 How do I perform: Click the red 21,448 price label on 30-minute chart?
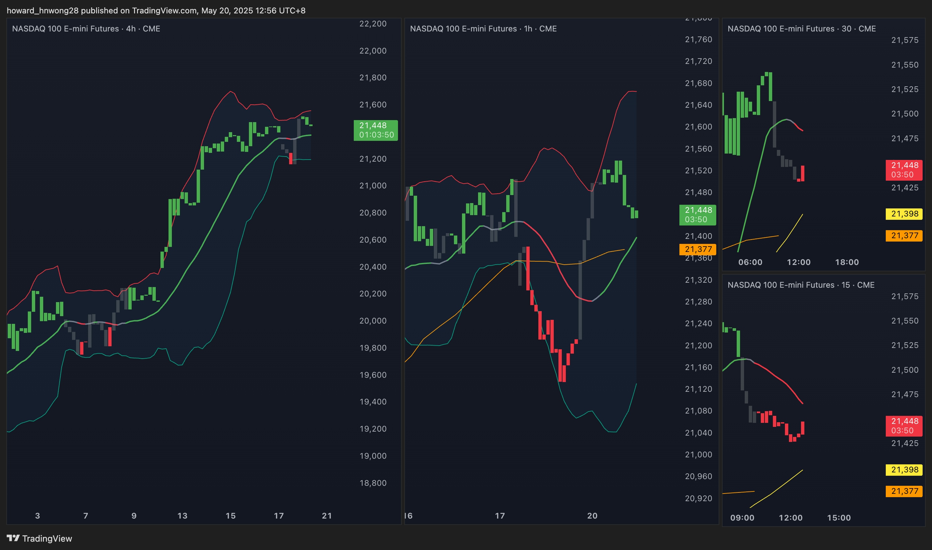coord(904,170)
